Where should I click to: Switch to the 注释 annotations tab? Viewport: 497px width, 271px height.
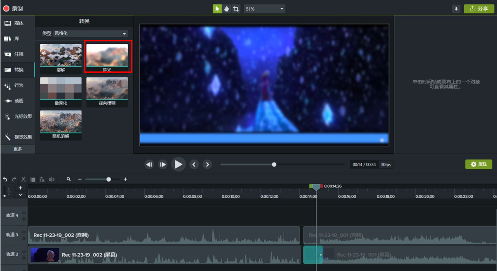pos(18,54)
